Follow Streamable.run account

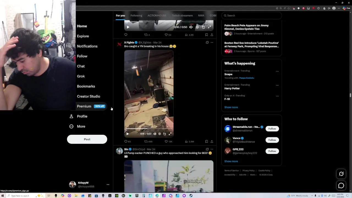coord(272,129)
